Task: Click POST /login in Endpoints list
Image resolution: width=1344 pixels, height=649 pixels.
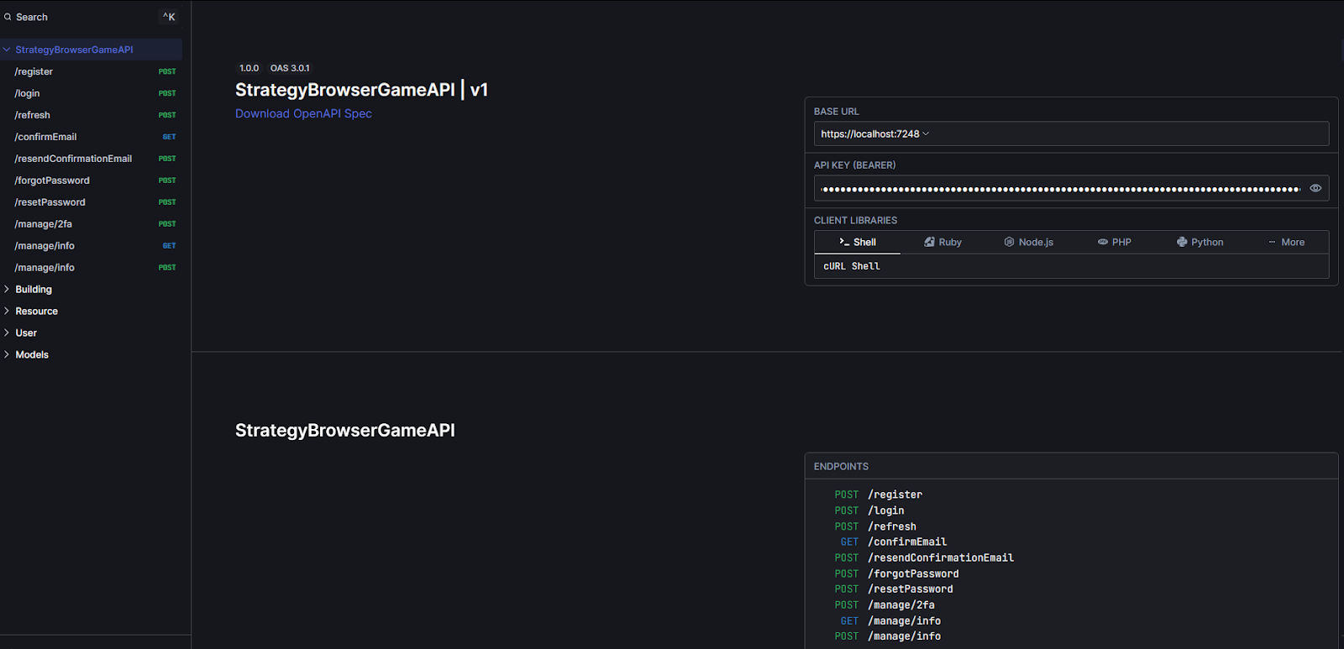Action: click(869, 510)
